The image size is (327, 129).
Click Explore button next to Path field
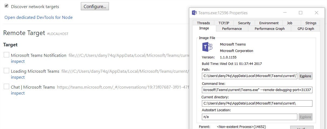[305, 76]
